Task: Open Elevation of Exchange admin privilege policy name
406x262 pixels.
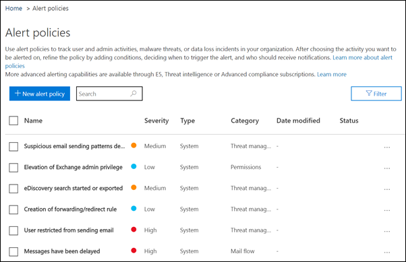Action: click(74, 167)
